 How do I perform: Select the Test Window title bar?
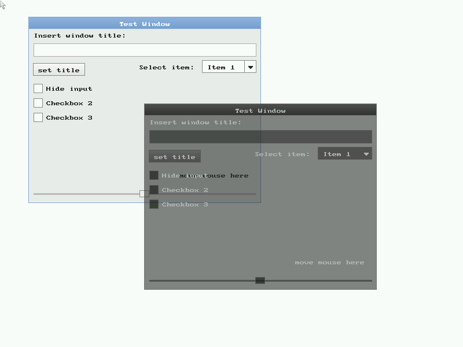[145, 24]
